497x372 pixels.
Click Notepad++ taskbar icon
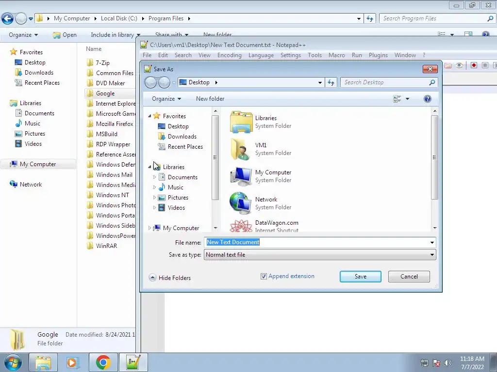[x=133, y=362]
